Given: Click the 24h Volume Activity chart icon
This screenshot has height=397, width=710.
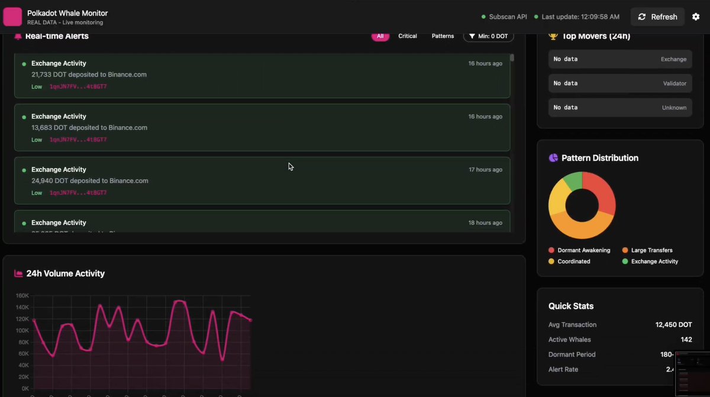Looking at the screenshot, I should tap(18, 273).
